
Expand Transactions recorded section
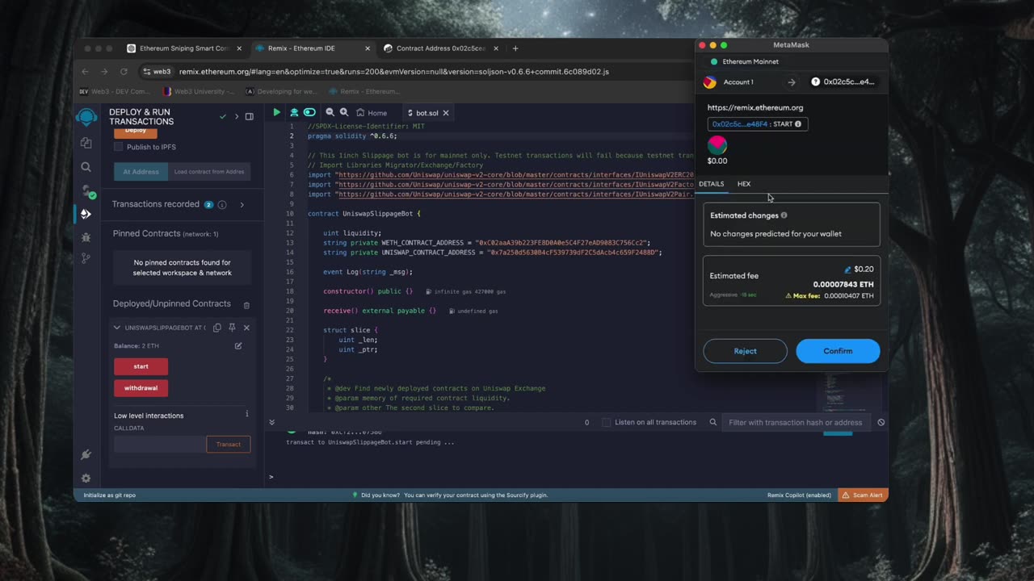(242, 205)
